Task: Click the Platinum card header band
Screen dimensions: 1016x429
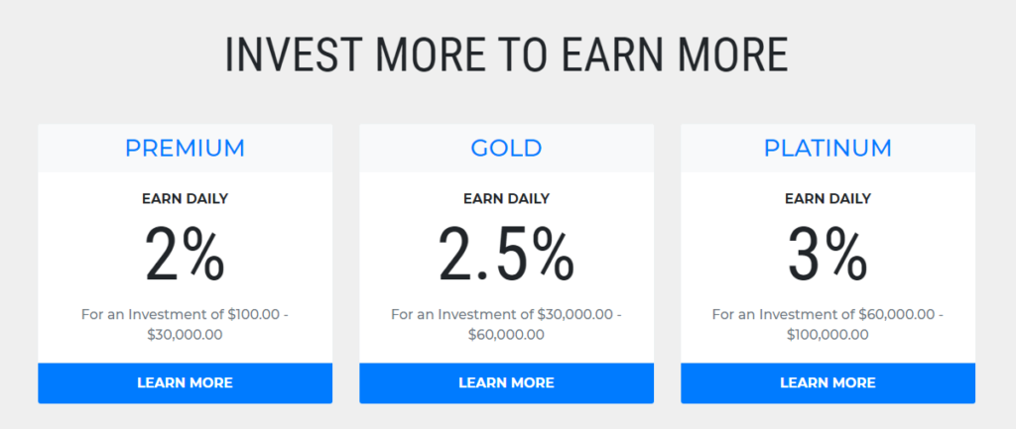Action: click(827, 149)
